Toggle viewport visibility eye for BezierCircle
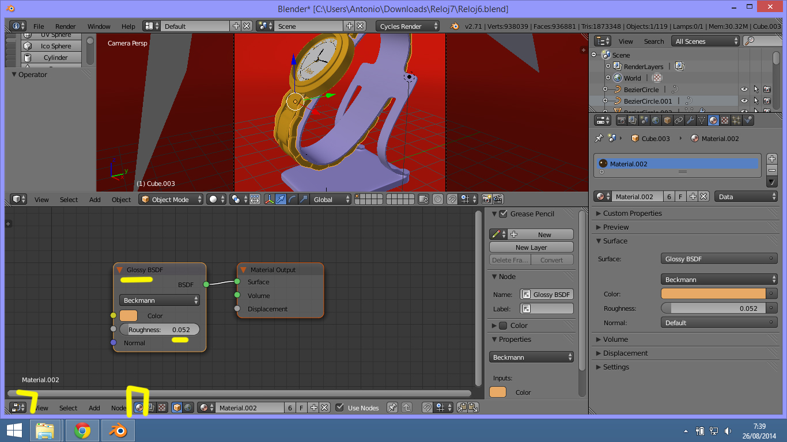787x442 pixels. 744,89
